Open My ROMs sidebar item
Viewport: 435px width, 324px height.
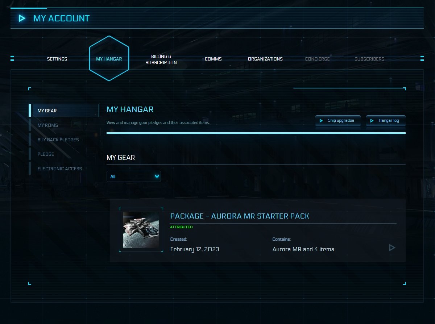click(64, 125)
